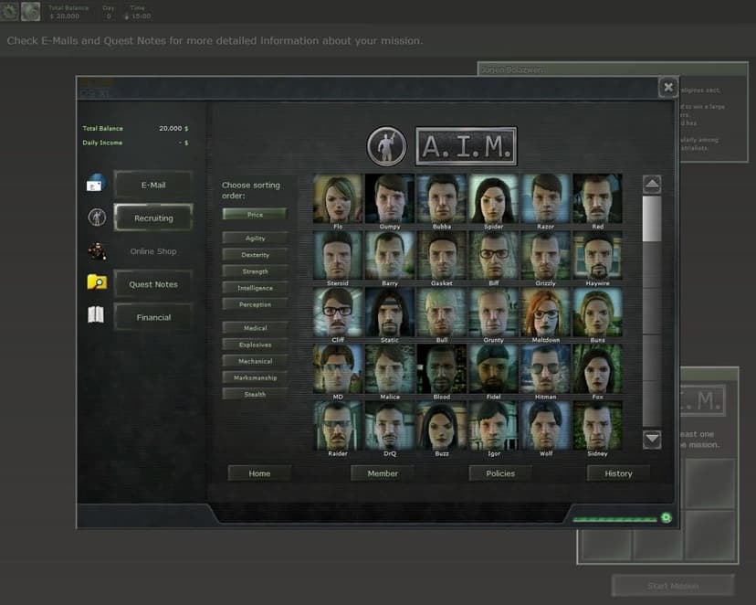Select mercenary Biff portrait
Screen dimensions: 756x605
(493, 255)
